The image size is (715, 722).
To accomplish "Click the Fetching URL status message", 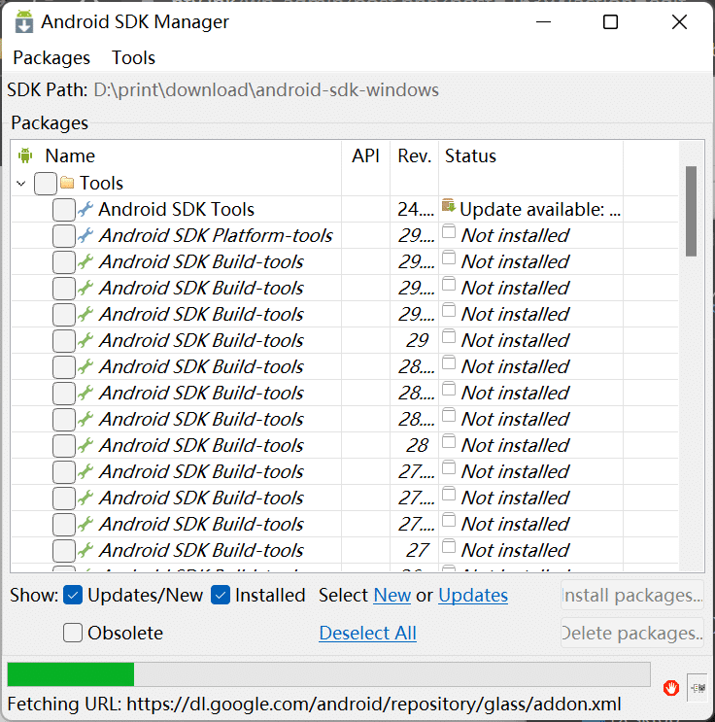I will [315, 705].
